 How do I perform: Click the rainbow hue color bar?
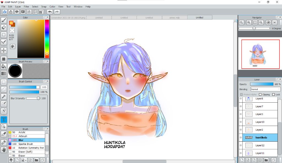[47, 39]
